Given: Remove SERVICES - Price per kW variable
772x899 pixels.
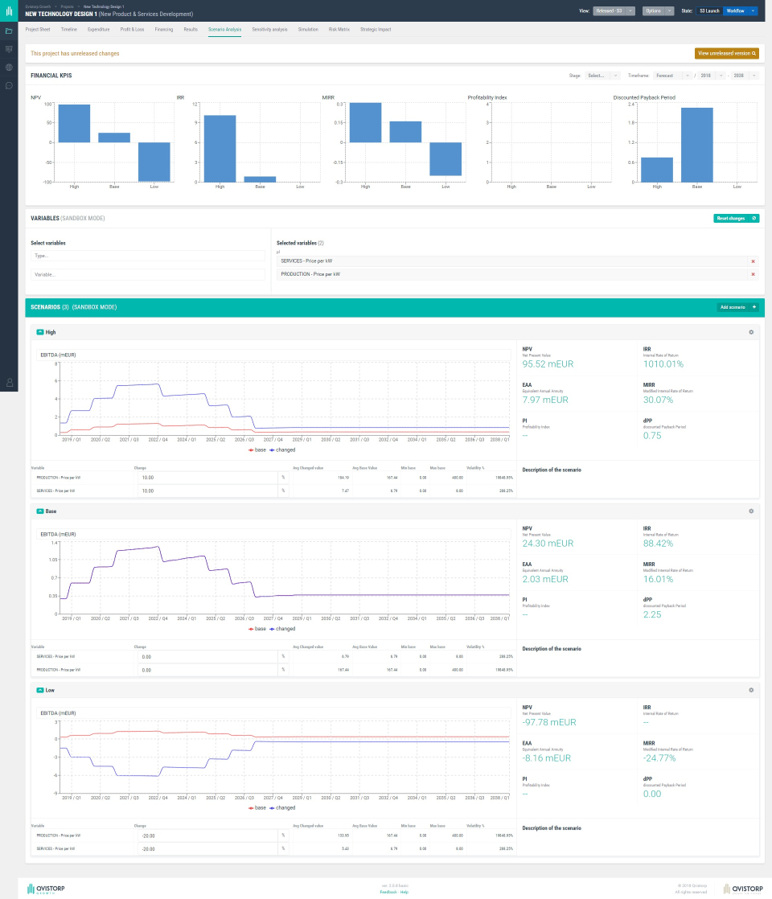Looking at the screenshot, I should pos(753,261).
